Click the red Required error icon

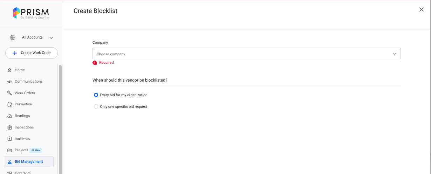point(95,63)
